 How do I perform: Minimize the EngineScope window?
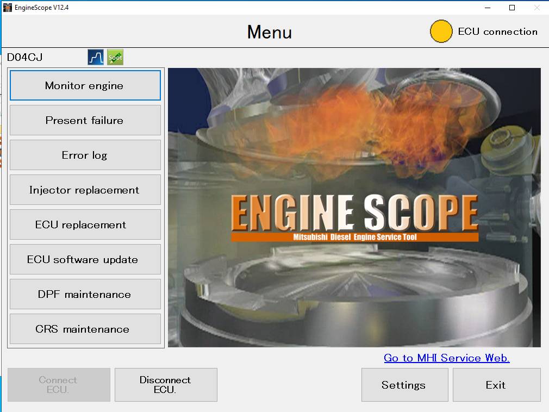tap(488, 8)
